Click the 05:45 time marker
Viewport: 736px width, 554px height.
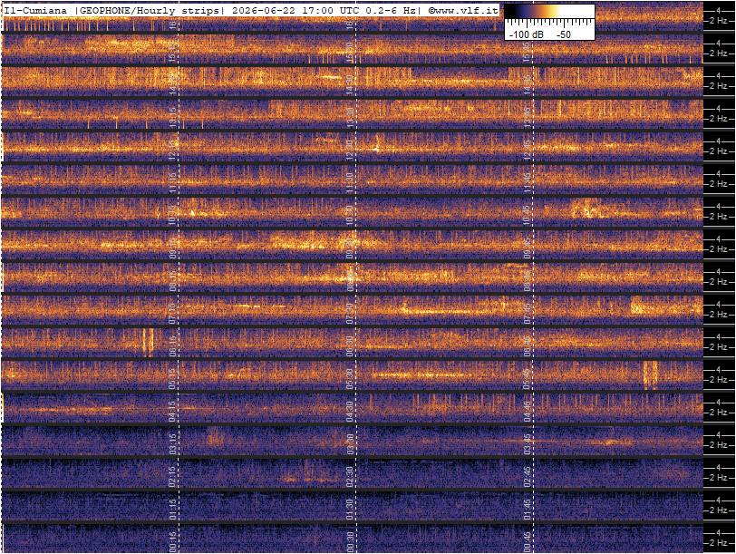click(x=528, y=379)
